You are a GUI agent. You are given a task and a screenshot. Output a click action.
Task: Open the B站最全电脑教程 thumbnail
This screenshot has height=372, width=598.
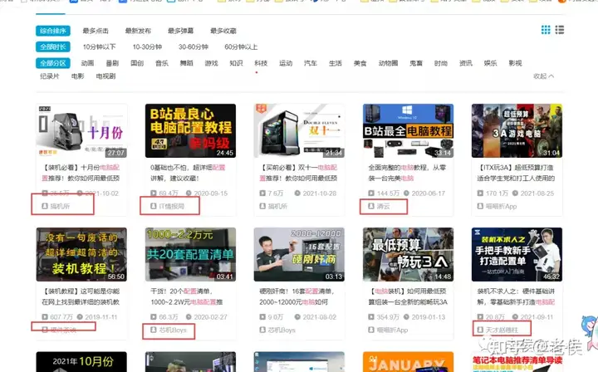(408, 130)
